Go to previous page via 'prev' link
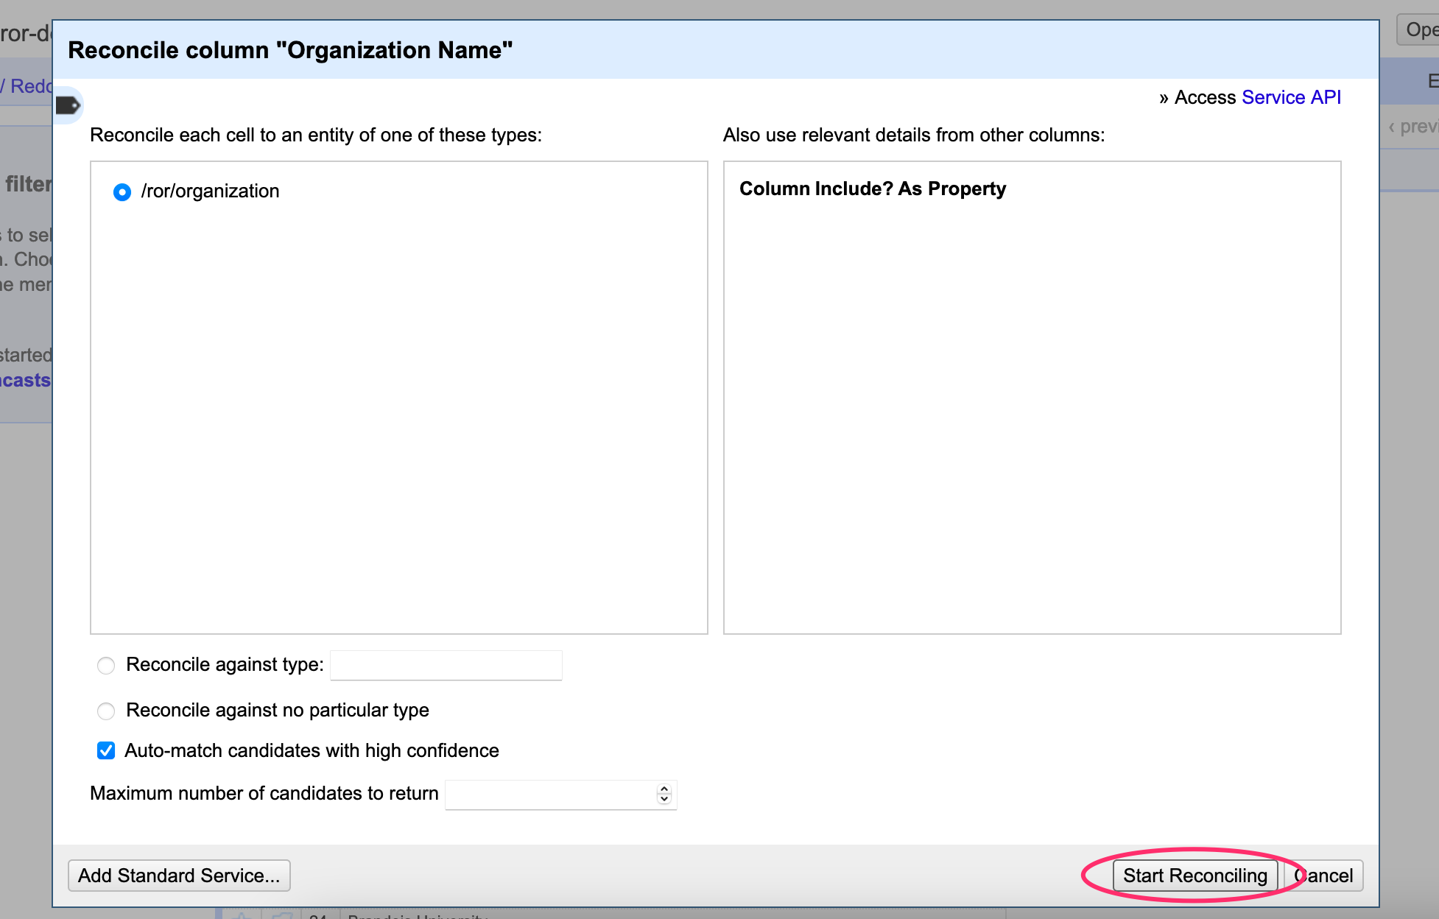 pos(1414,127)
